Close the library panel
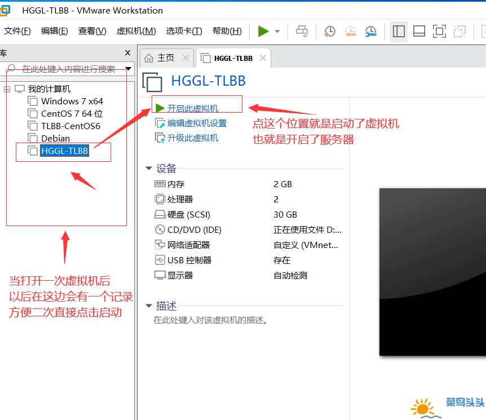This screenshot has height=420, width=486. pyautogui.click(x=127, y=52)
